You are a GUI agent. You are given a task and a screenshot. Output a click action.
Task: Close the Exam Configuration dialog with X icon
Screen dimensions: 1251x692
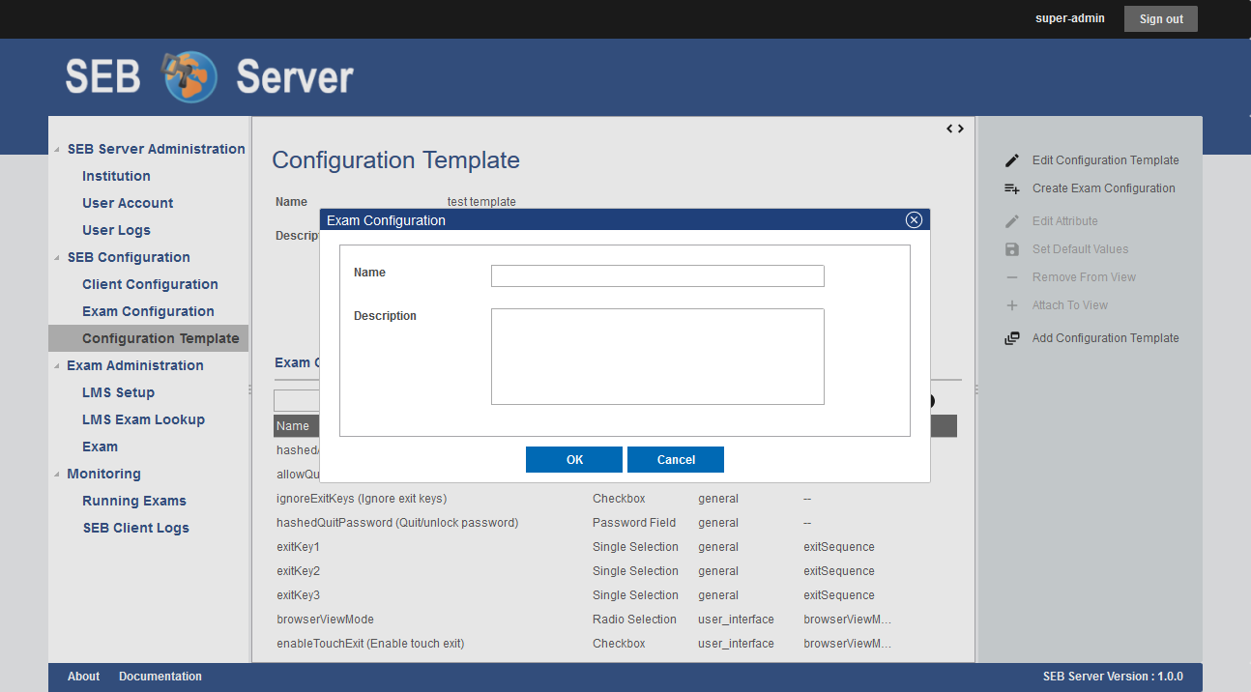pos(914,220)
